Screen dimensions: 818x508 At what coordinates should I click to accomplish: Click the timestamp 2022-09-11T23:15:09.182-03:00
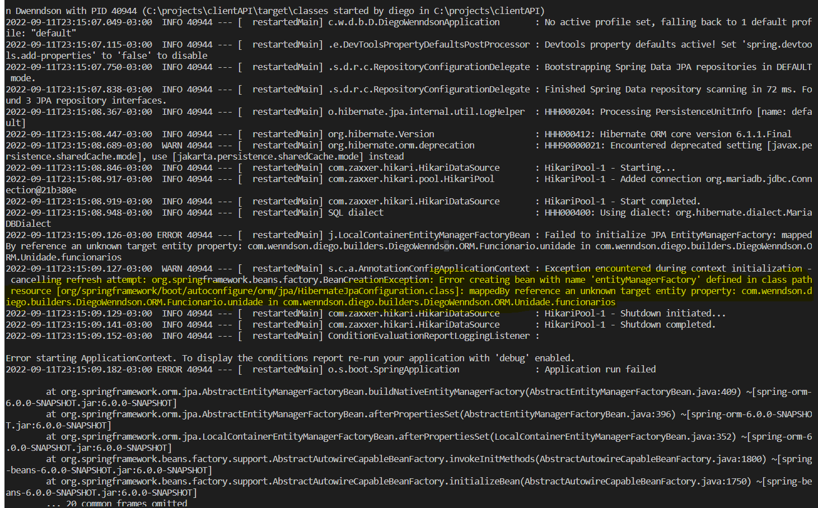click(x=79, y=369)
